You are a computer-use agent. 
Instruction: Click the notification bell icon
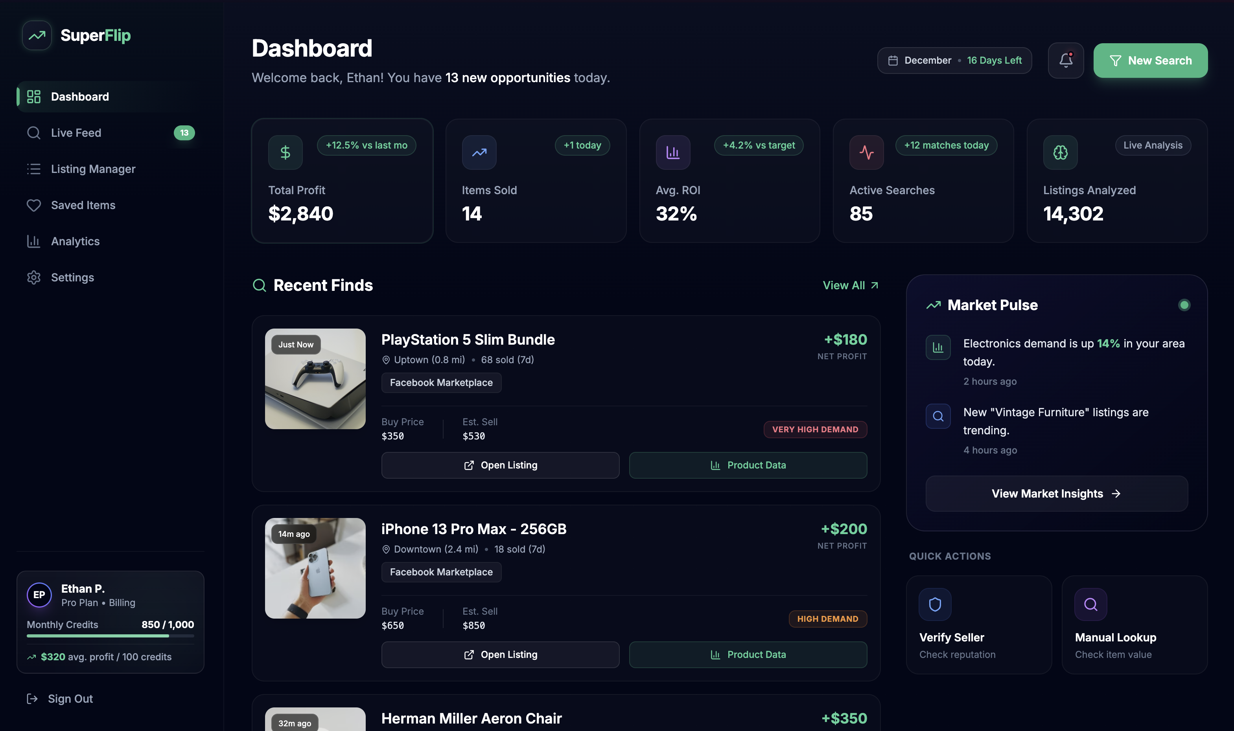click(x=1065, y=60)
